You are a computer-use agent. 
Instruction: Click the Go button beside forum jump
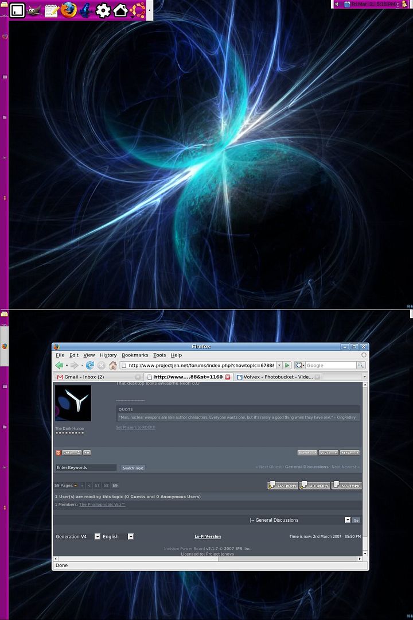pyautogui.click(x=356, y=520)
